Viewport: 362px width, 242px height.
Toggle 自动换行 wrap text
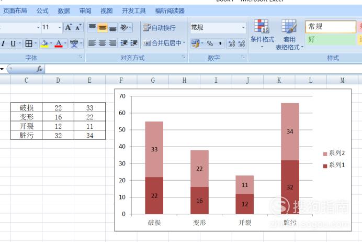pyautogui.click(x=159, y=28)
